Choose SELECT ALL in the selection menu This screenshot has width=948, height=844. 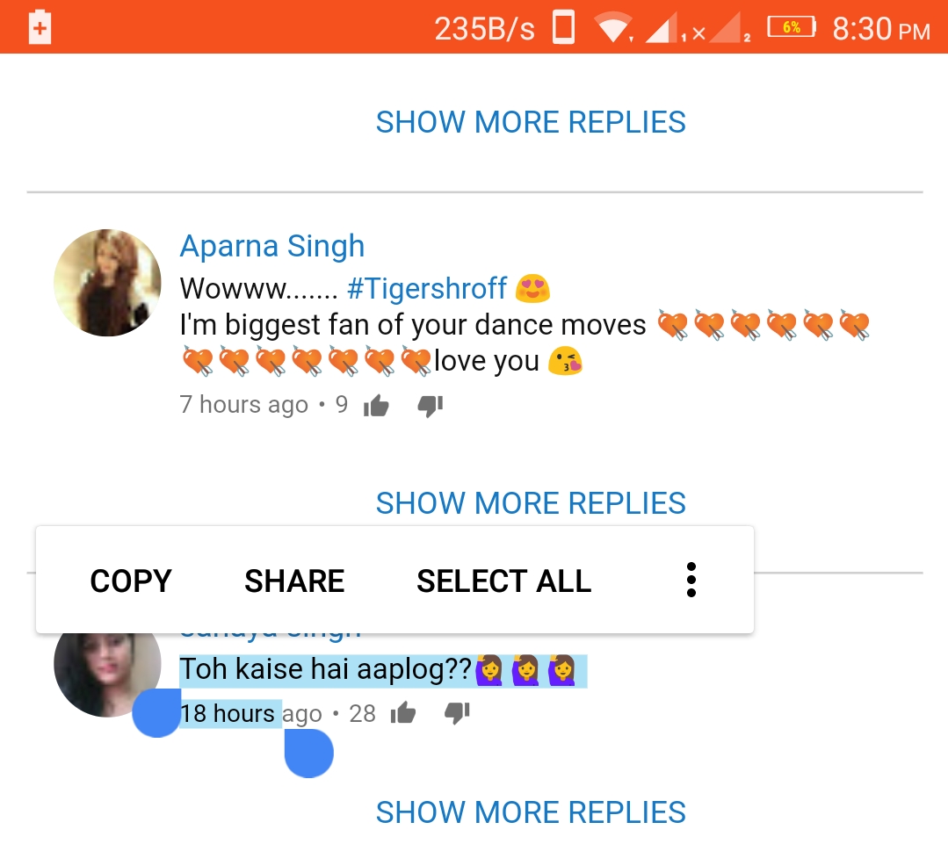pyautogui.click(x=504, y=581)
